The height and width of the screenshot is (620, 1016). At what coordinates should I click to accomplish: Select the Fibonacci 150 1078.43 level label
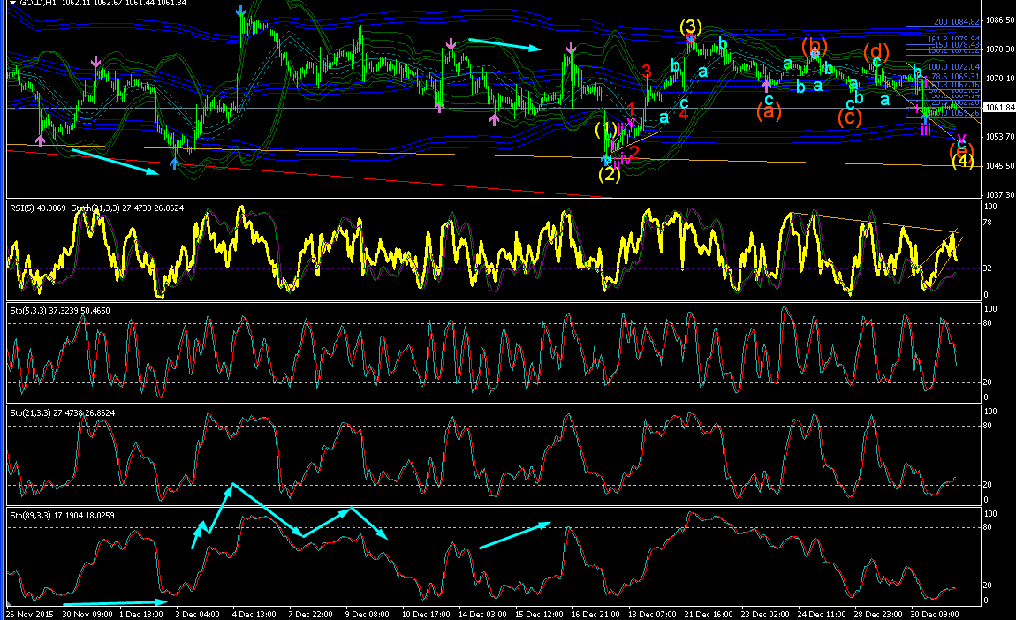point(957,45)
